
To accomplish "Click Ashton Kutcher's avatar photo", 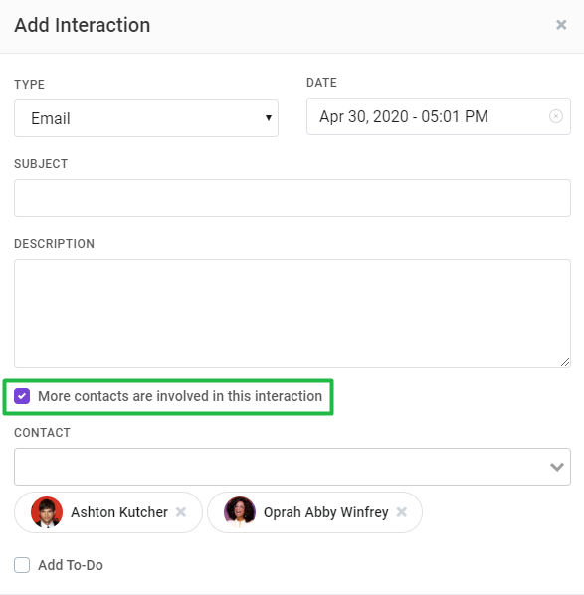I will (x=47, y=512).
